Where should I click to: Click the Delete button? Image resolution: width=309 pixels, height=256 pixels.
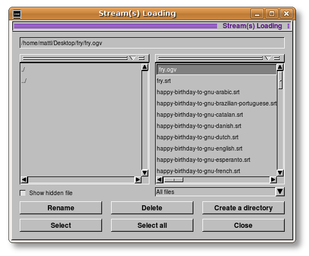[x=152, y=208]
